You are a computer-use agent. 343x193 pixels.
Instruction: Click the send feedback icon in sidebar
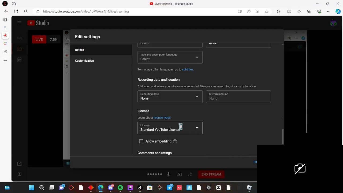19,174
